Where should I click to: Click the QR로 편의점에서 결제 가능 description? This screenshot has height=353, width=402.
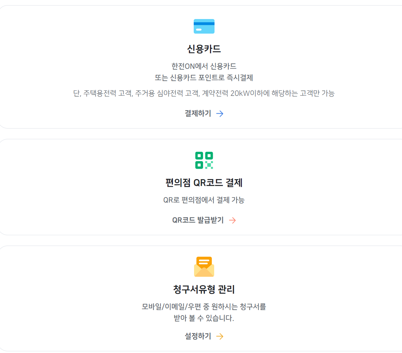(204, 200)
